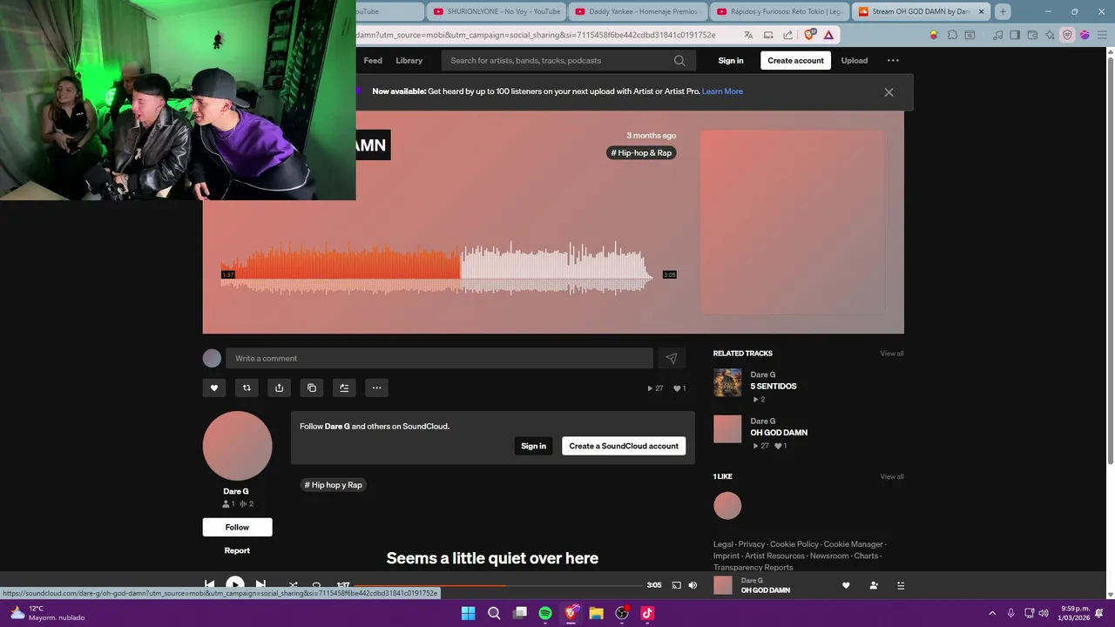Mute the SoundCloud player volume
The image size is (1115, 627).
[693, 585]
